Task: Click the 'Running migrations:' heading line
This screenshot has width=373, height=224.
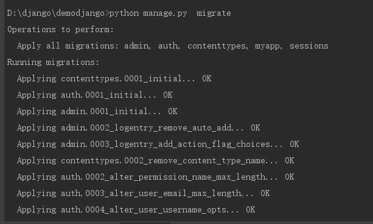Action: [x=53, y=62]
